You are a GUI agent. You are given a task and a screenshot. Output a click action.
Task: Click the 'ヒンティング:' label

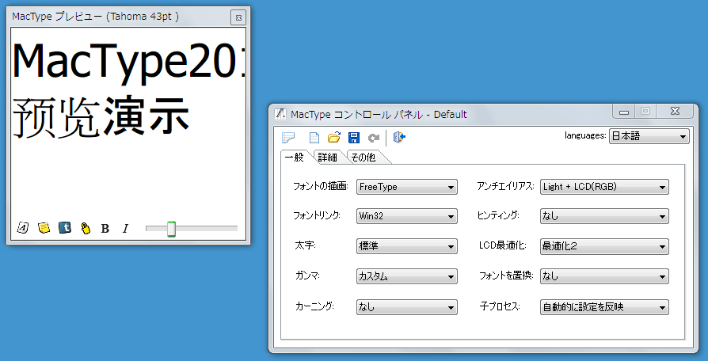[x=498, y=215]
